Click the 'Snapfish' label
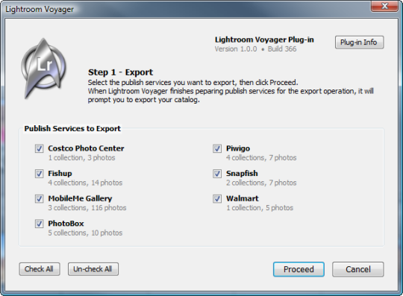This screenshot has width=403, height=296. click(x=242, y=173)
